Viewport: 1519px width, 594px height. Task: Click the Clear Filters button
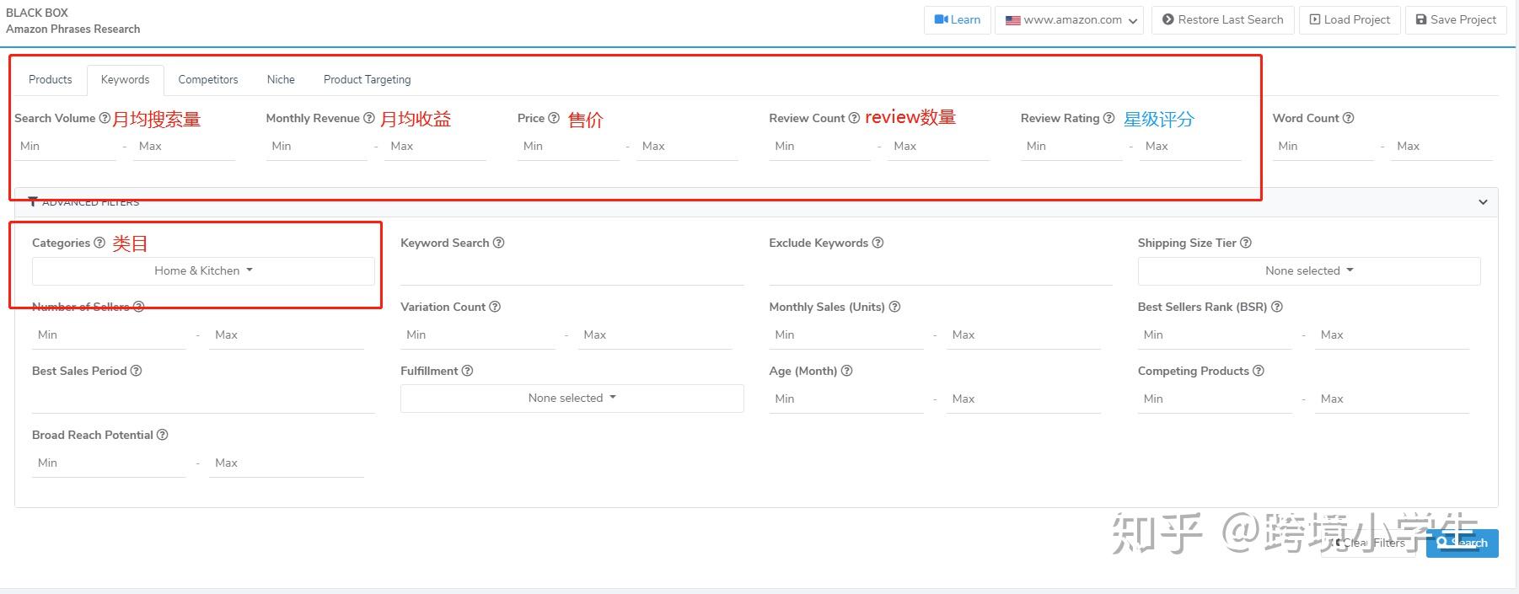(1368, 543)
